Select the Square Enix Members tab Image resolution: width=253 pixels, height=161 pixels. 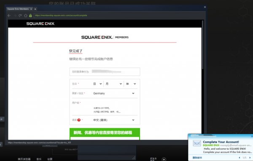point(19,9)
